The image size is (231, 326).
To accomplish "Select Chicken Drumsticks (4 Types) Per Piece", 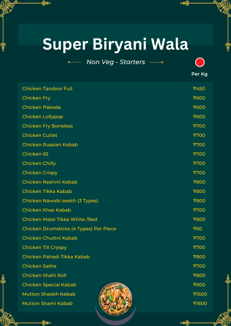I will pyautogui.click(x=69, y=229).
